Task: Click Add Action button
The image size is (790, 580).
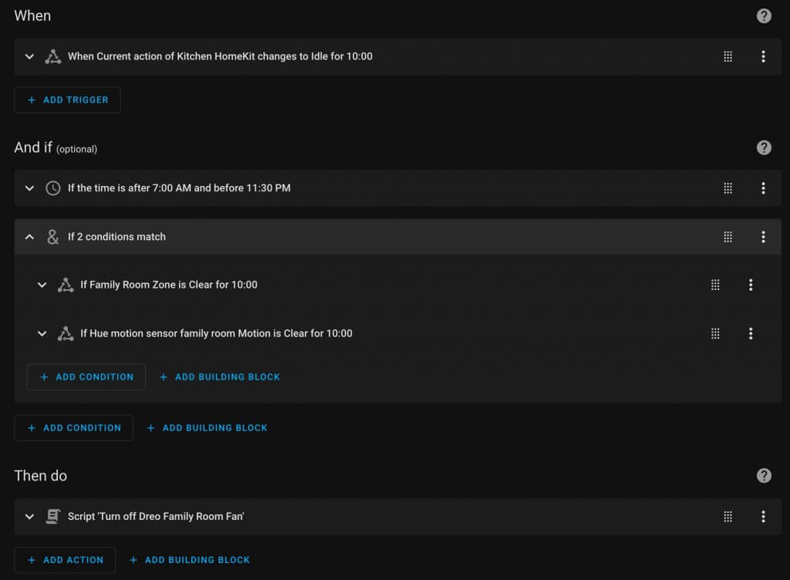Action: tap(65, 560)
